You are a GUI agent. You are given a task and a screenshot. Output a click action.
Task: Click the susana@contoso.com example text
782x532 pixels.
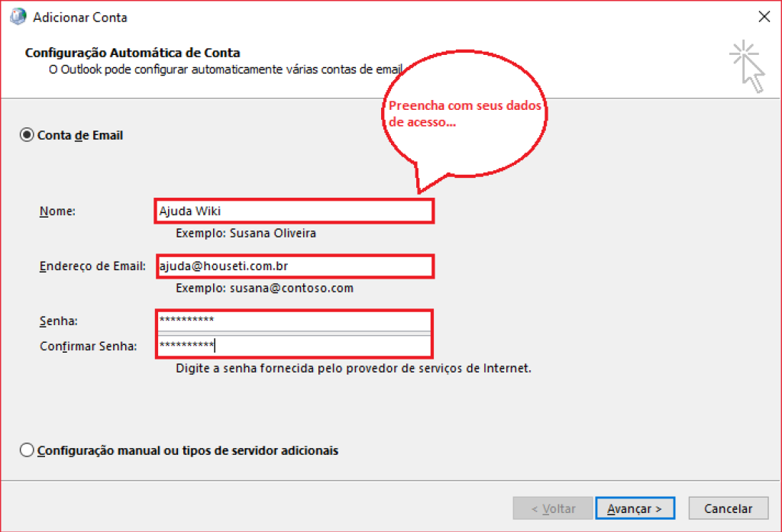click(x=264, y=289)
